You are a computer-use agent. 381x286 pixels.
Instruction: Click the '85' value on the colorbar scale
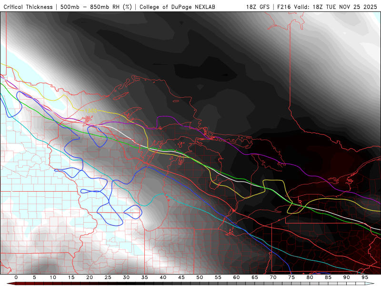pyautogui.click(x=328, y=277)
